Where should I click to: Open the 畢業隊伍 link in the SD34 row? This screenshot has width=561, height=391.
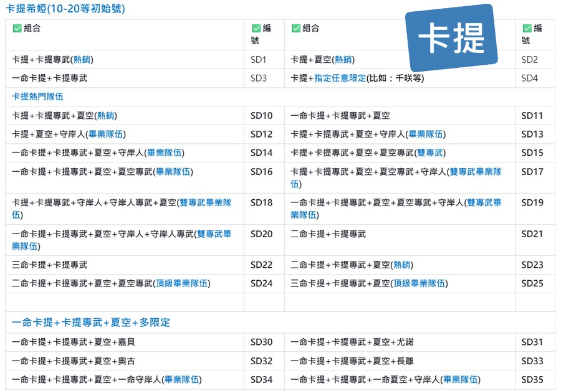point(181,380)
